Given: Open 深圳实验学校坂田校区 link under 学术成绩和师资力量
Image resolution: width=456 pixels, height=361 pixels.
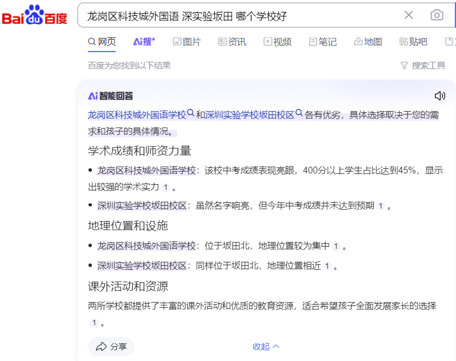Looking at the screenshot, I should click(x=142, y=205).
